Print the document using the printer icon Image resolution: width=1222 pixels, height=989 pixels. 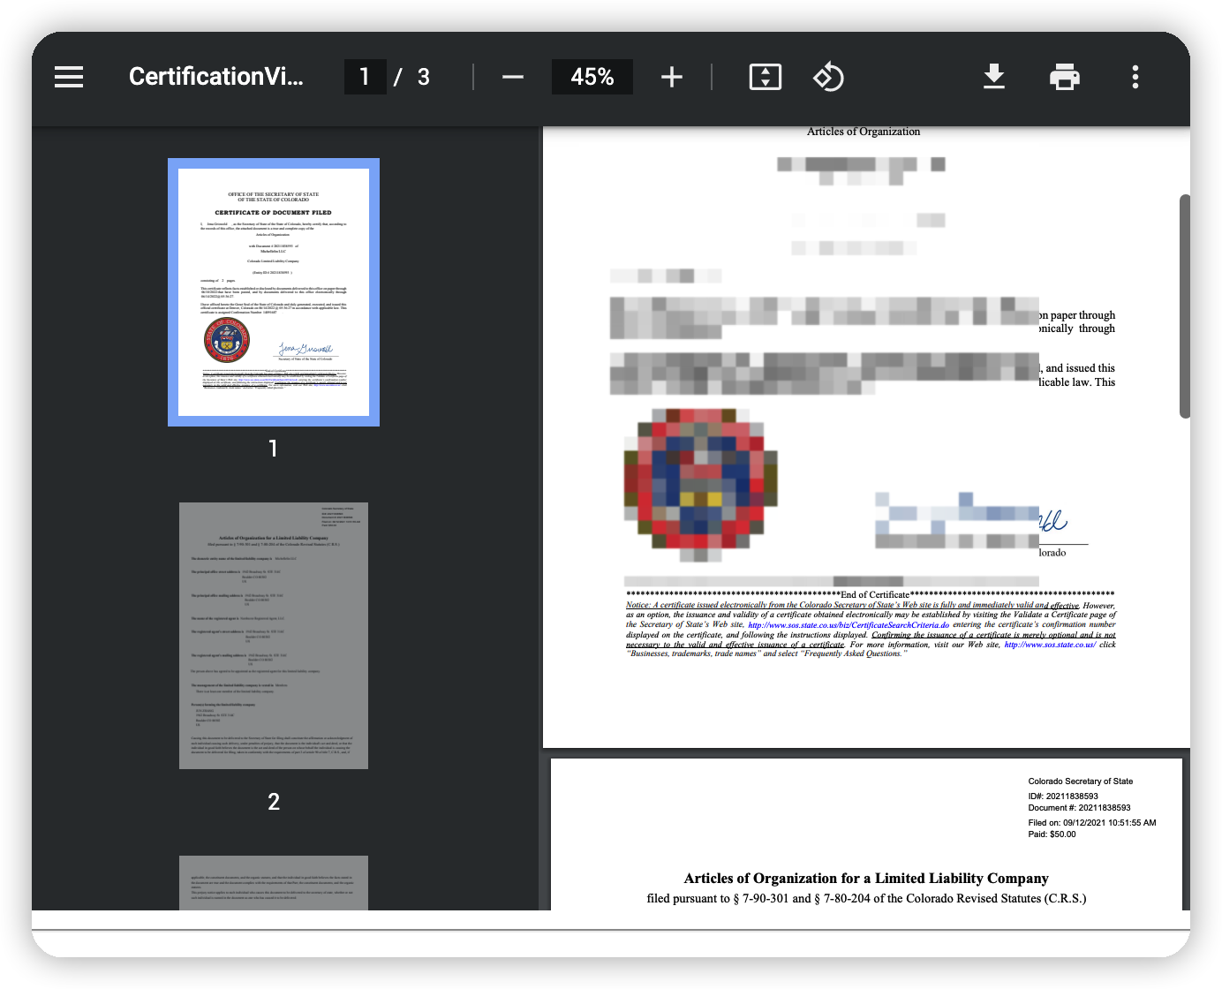click(1064, 77)
